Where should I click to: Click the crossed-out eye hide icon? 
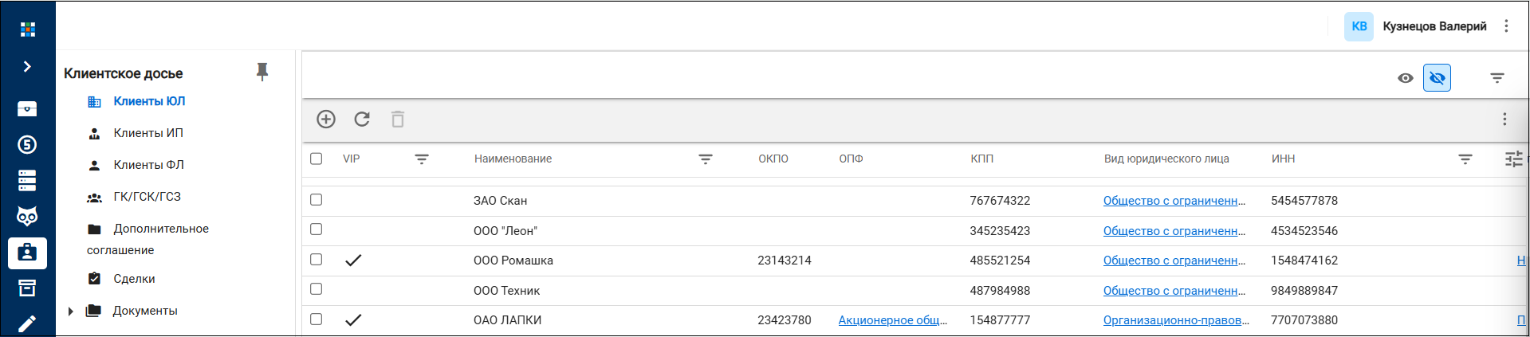pos(1437,78)
